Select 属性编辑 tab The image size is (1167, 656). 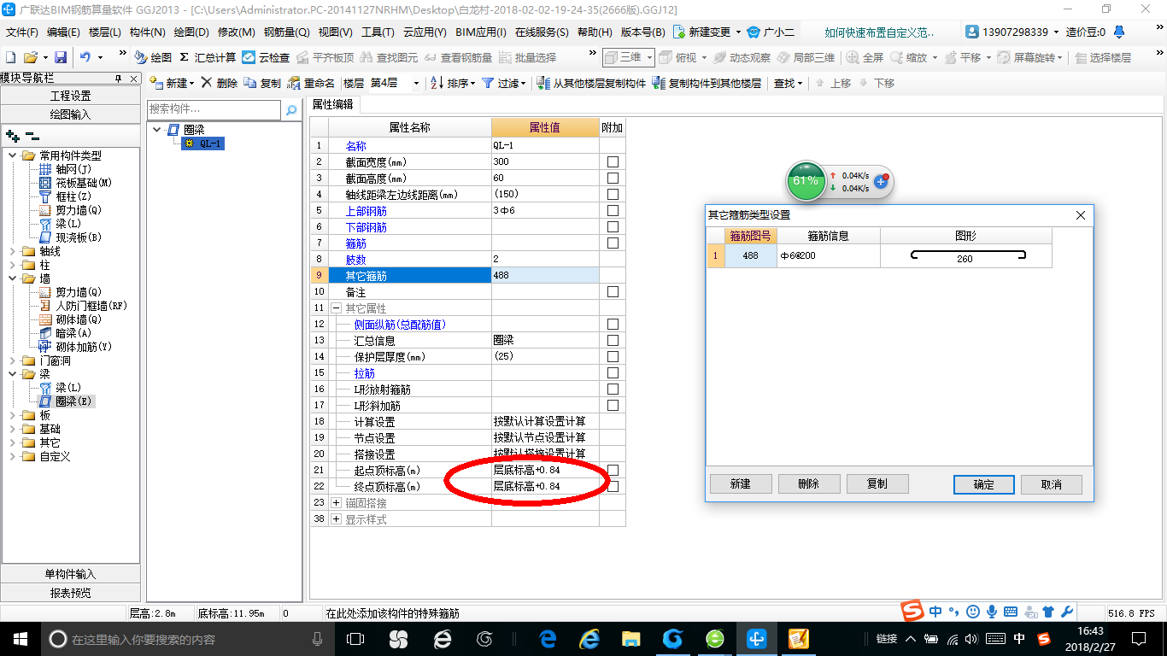333,104
